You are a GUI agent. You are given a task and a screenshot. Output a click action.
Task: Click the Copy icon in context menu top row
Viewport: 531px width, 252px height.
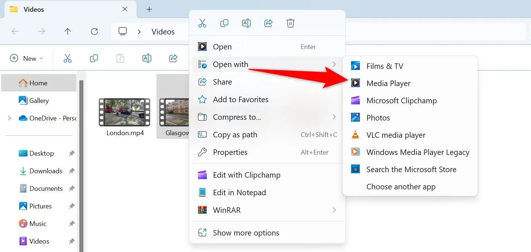tap(224, 23)
